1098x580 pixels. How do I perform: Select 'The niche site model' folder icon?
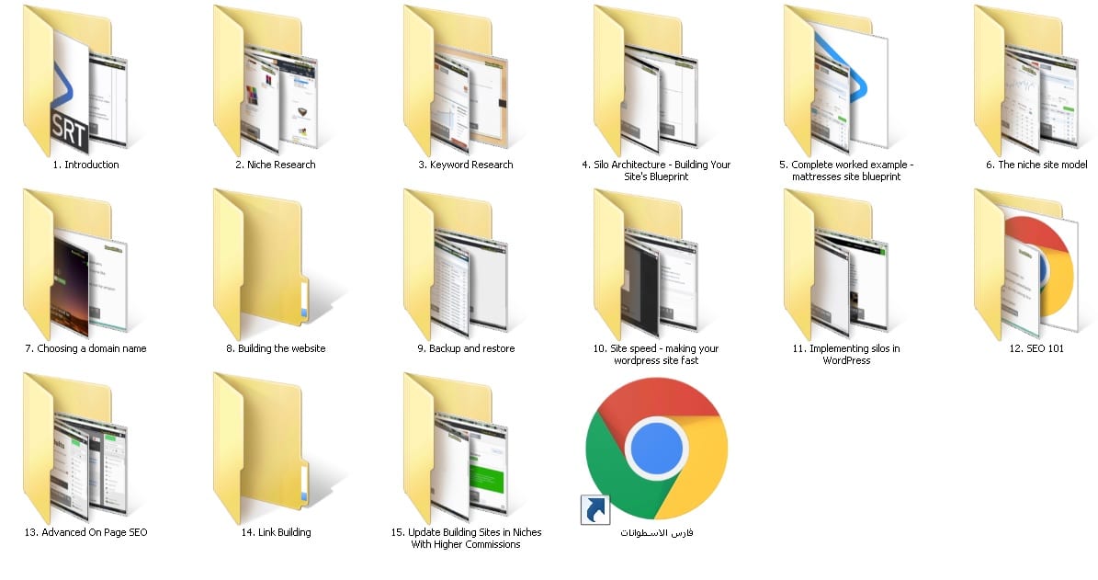click(1026, 81)
